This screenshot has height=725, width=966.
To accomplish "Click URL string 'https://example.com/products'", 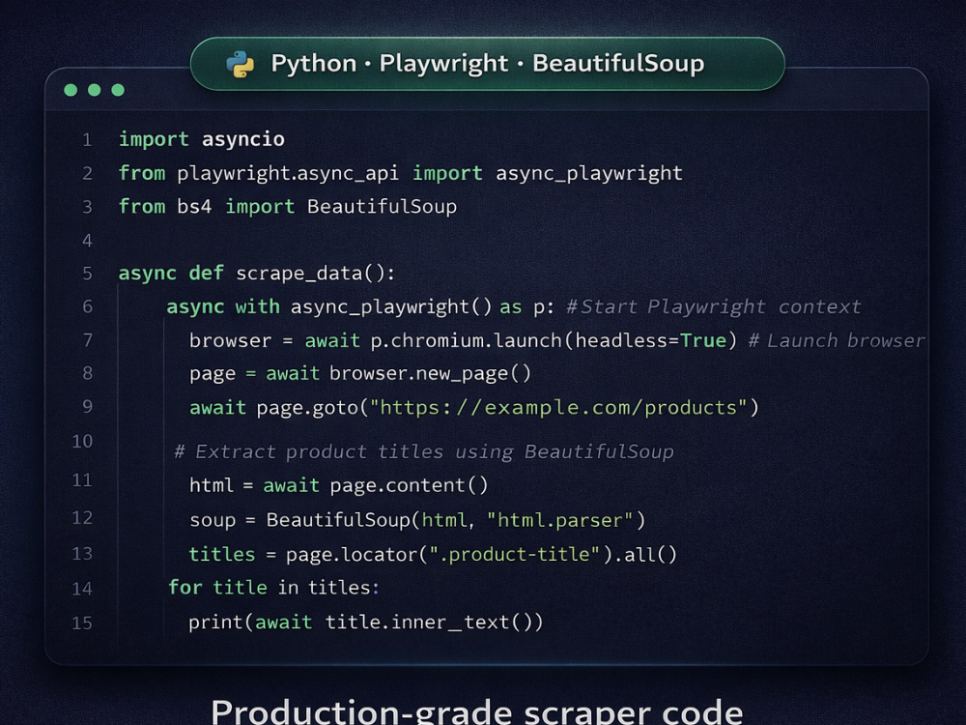I will [558, 408].
